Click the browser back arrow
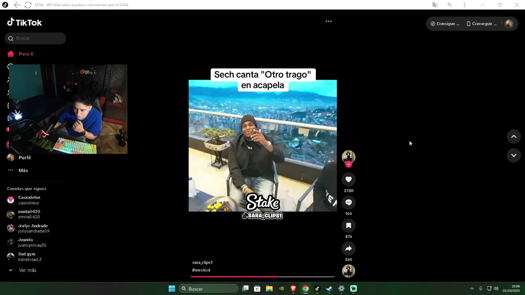This screenshot has width=525, height=295. tap(17, 5)
